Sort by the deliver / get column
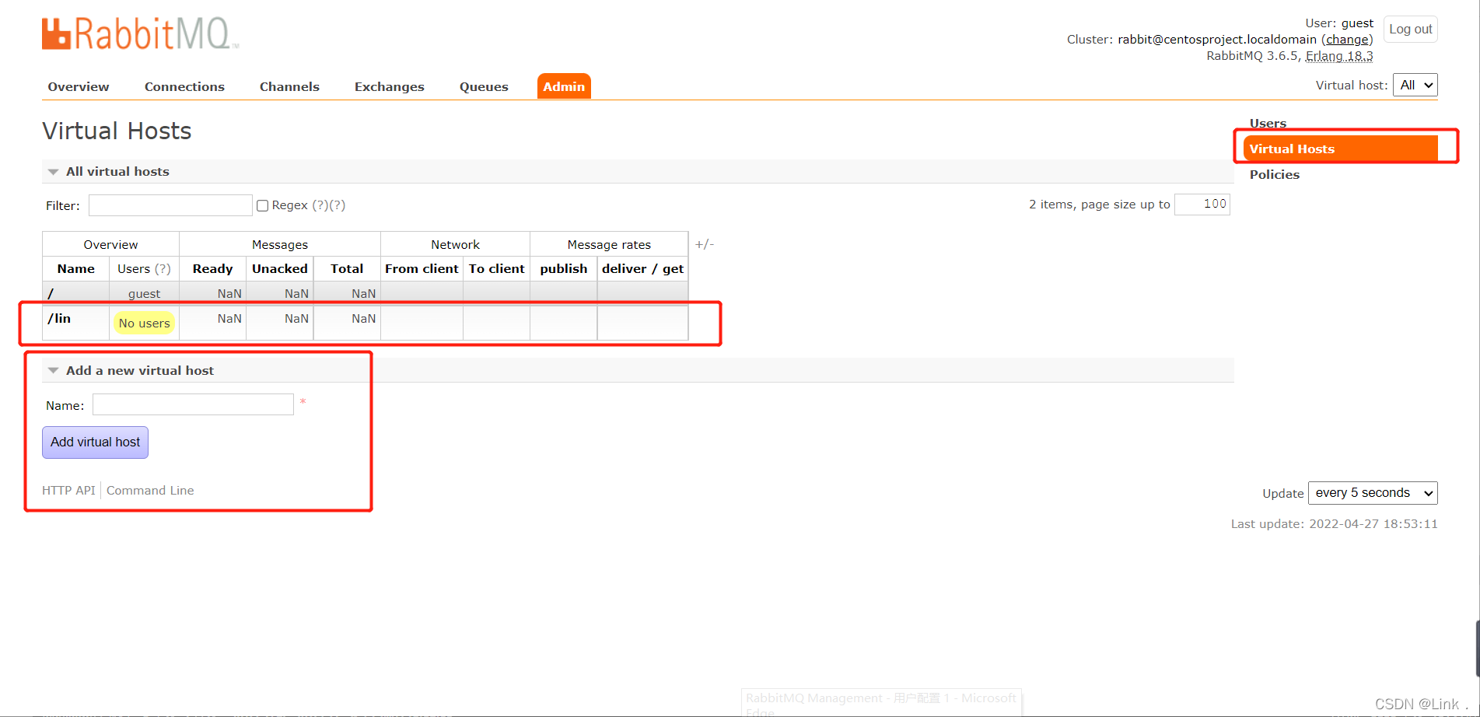 coord(642,268)
